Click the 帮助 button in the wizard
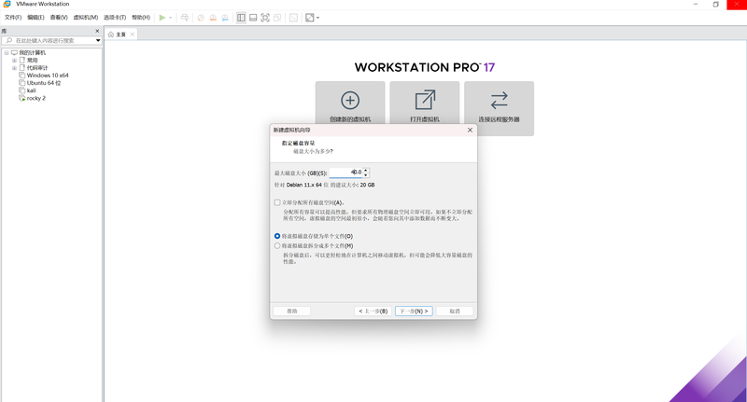Screen dimensions: 747x402 [292, 312]
